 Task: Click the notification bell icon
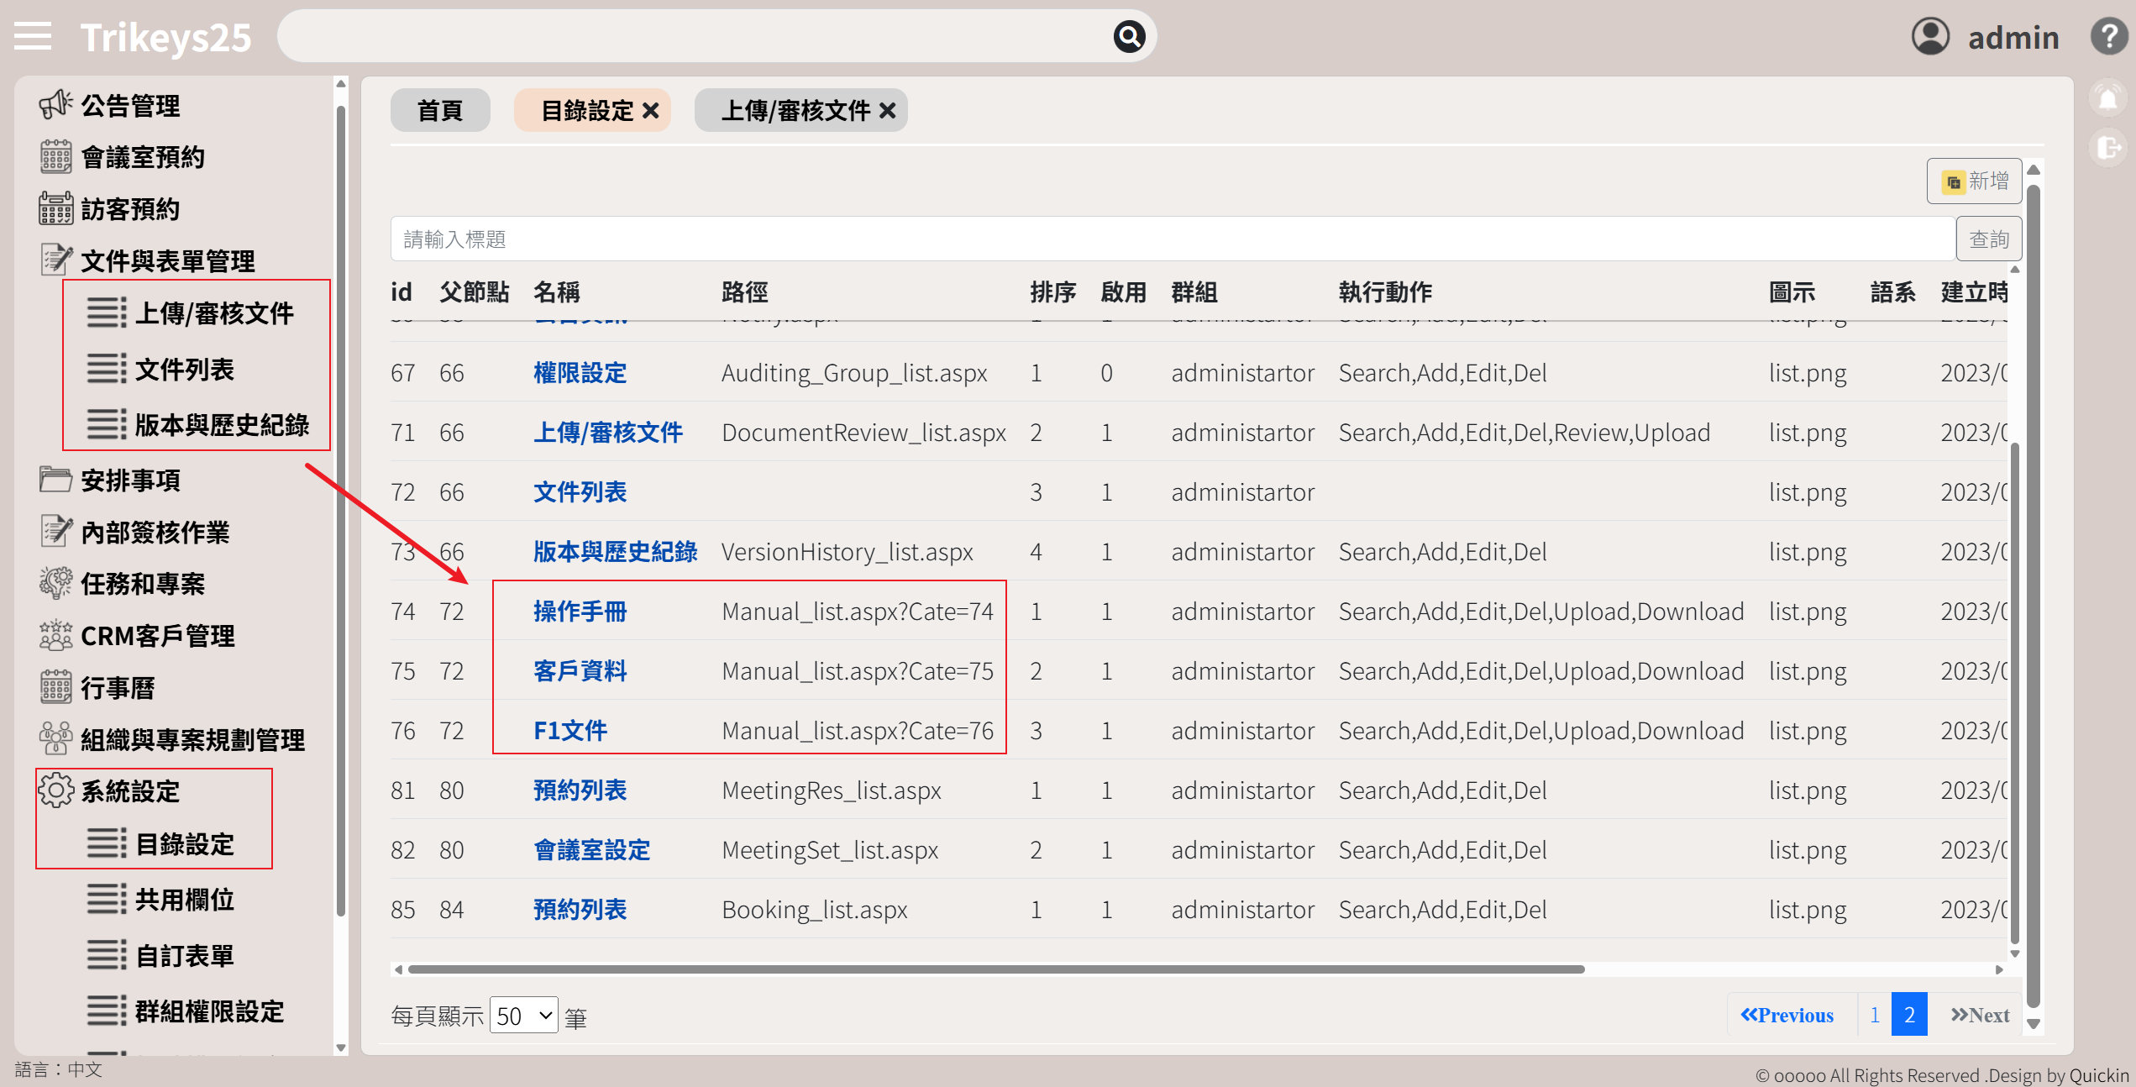(2108, 99)
